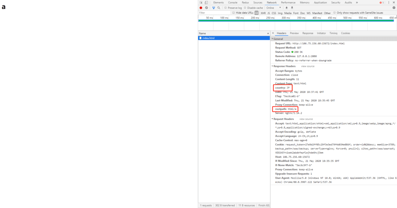Viewport: 397px width, 208px height.
Task: Collapse the General section
Action: (277, 39)
